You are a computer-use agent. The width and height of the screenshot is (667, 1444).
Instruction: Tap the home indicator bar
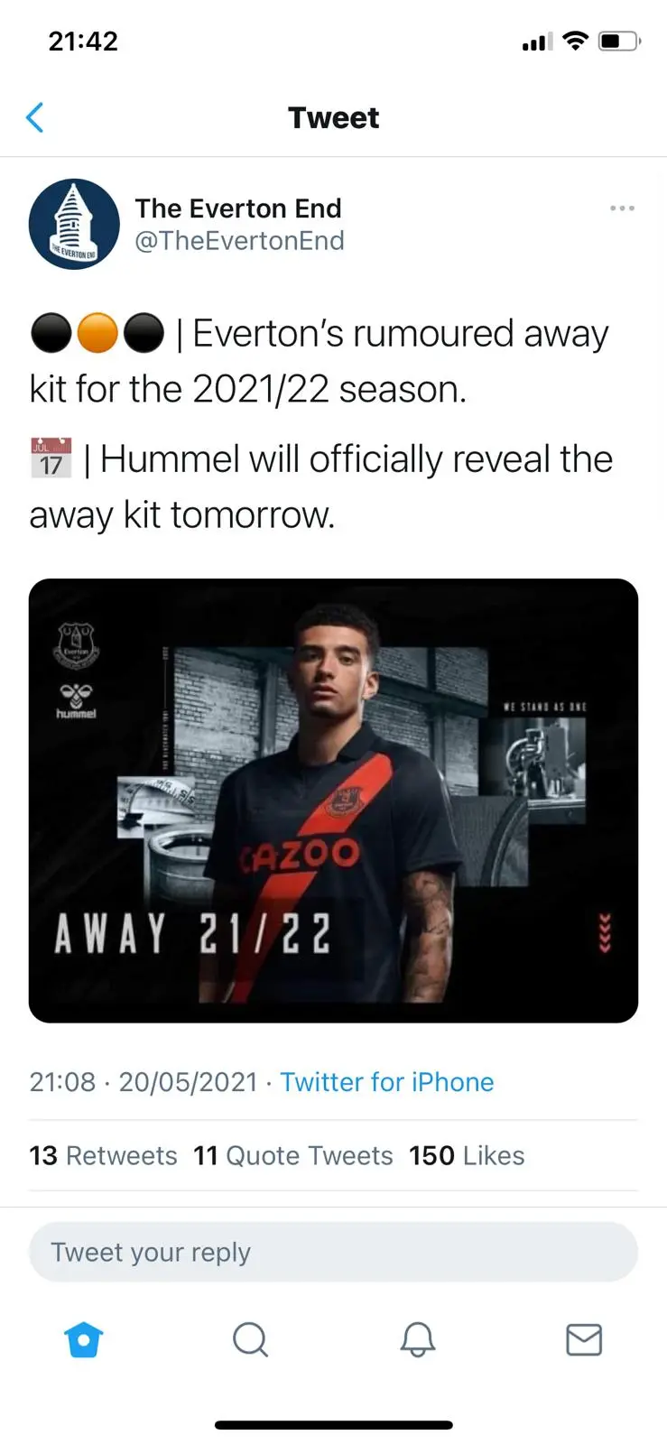(x=333, y=1425)
